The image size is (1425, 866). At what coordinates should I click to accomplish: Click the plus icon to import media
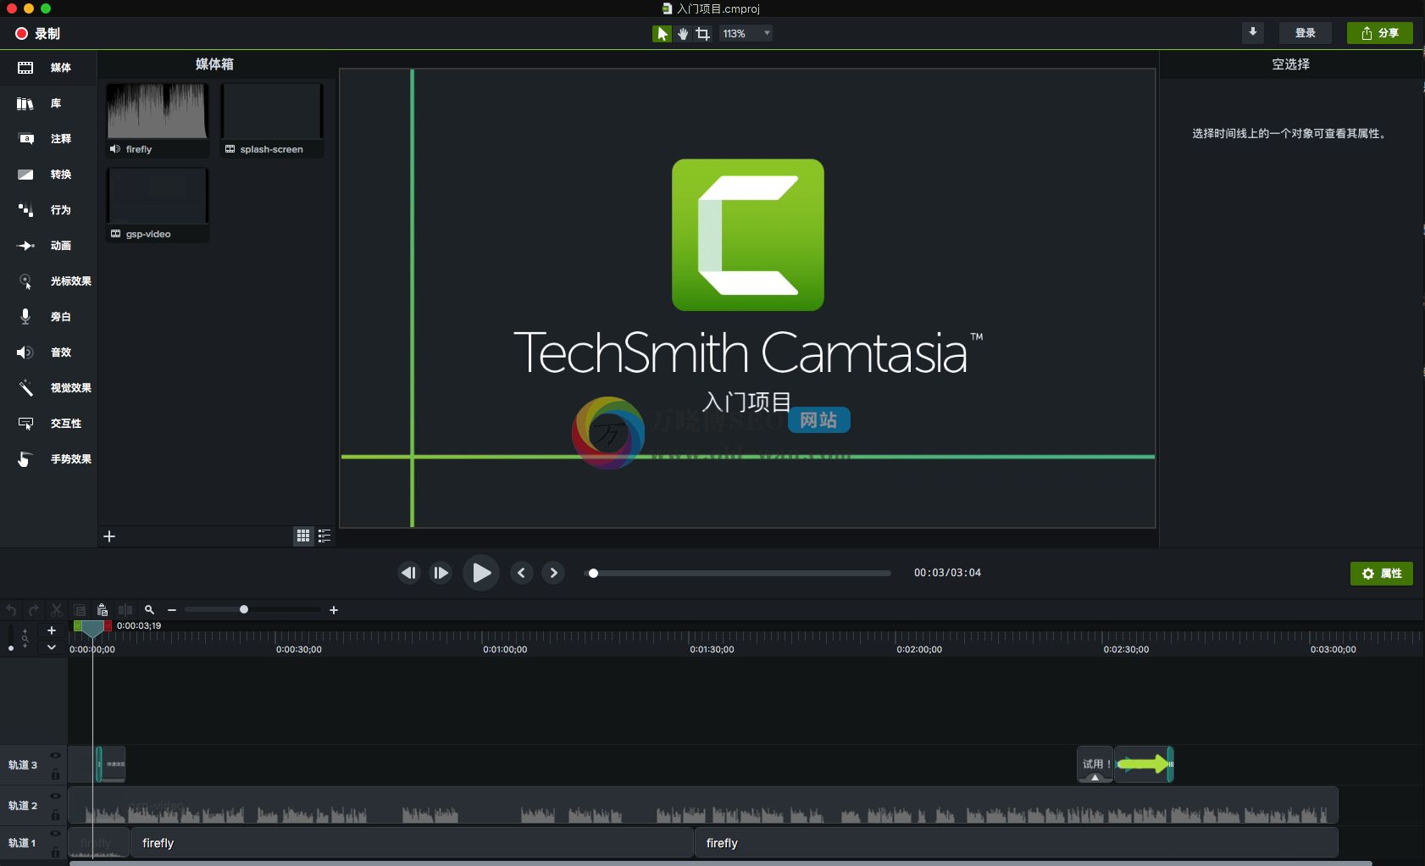(109, 536)
